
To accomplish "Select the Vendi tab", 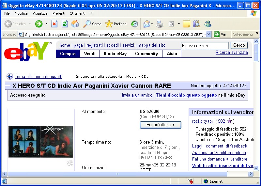I will click(x=90, y=54).
